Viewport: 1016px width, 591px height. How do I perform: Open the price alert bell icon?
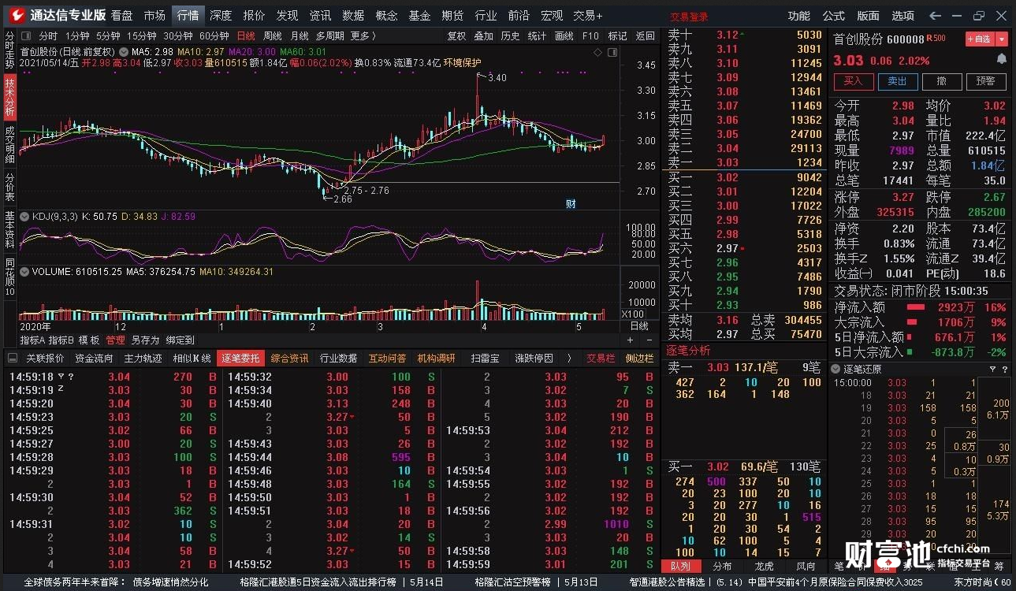point(1001,60)
